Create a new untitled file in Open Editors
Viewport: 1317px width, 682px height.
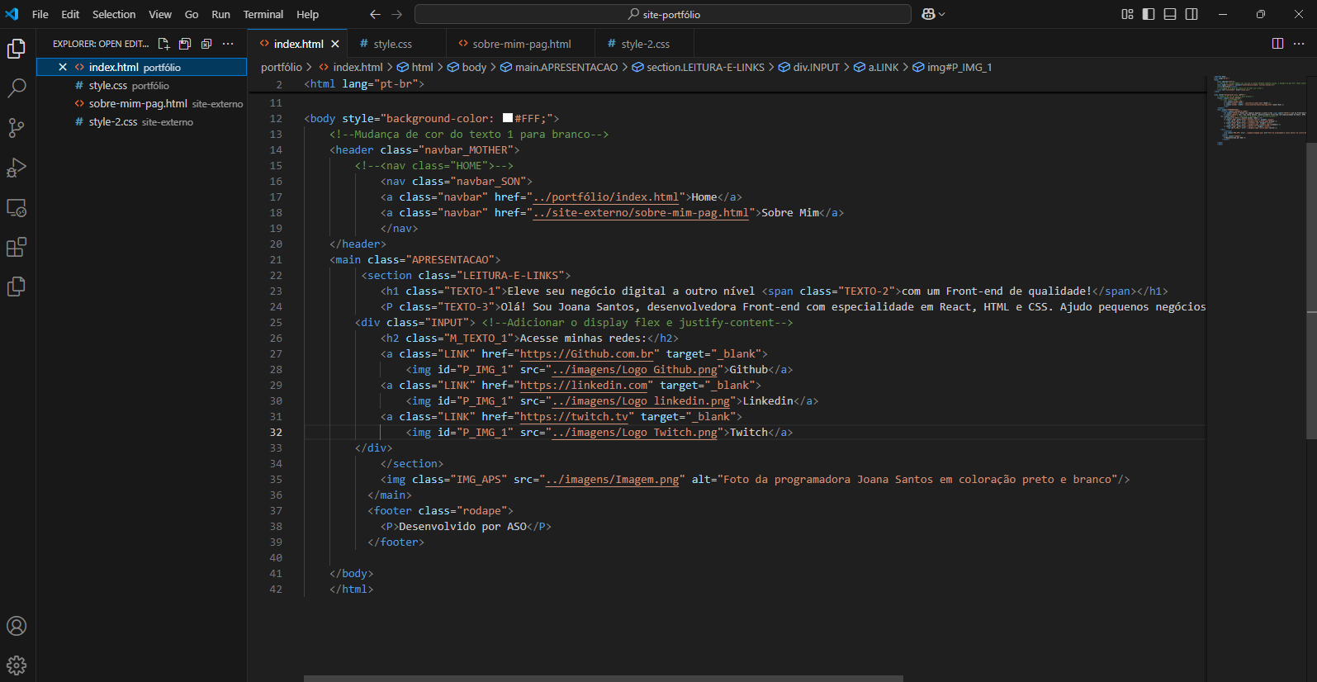click(163, 44)
